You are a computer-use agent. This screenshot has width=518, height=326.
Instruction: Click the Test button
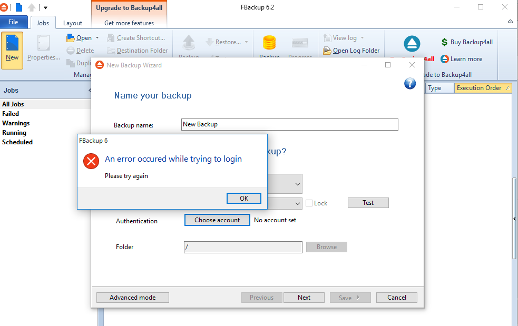tap(368, 203)
